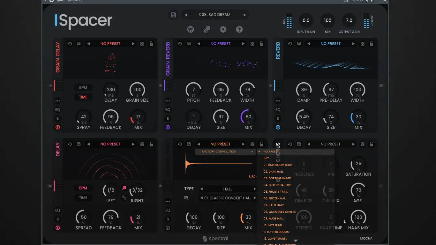Reset the Reverb module

[290, 44]
